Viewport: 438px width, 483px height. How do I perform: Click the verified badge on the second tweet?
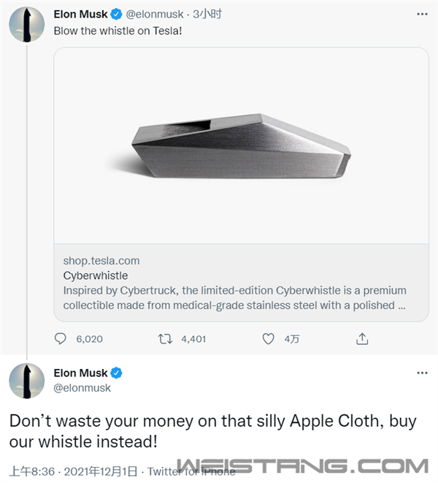[115, 373]
